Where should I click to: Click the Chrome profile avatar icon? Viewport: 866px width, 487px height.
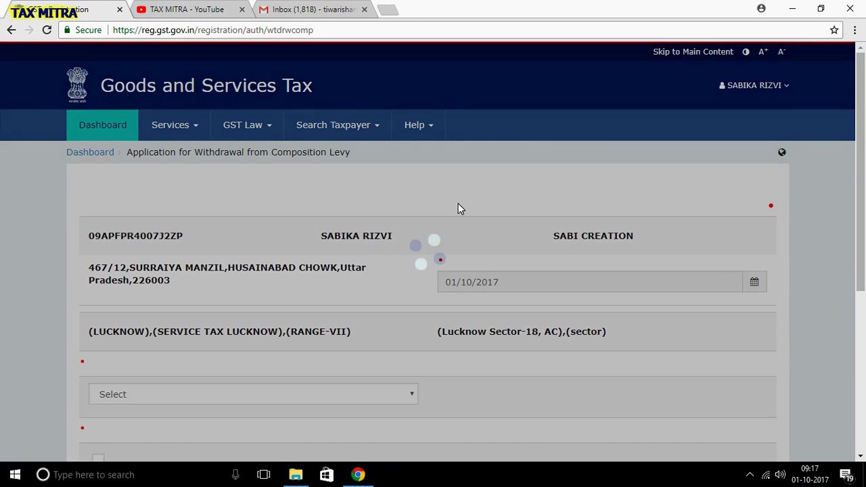tap(761, 9)
